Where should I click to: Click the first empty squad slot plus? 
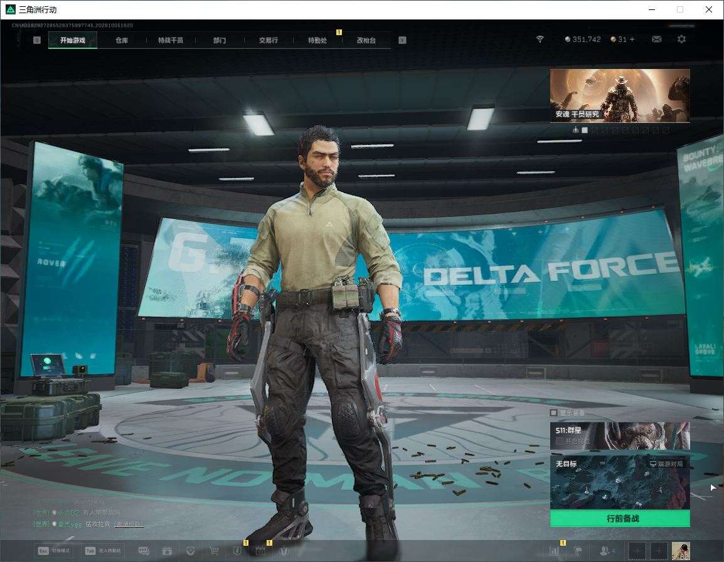(636, 551)
